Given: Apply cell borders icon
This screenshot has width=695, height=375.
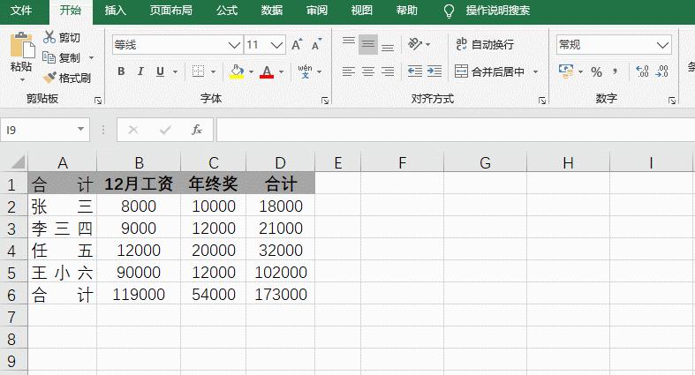Looking at the screenshot, I should (198, 71).
